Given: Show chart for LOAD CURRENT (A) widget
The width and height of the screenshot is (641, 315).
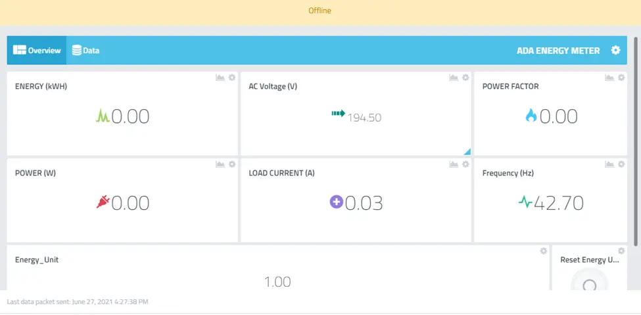Looking at the screenshot, I should [454, 164].
